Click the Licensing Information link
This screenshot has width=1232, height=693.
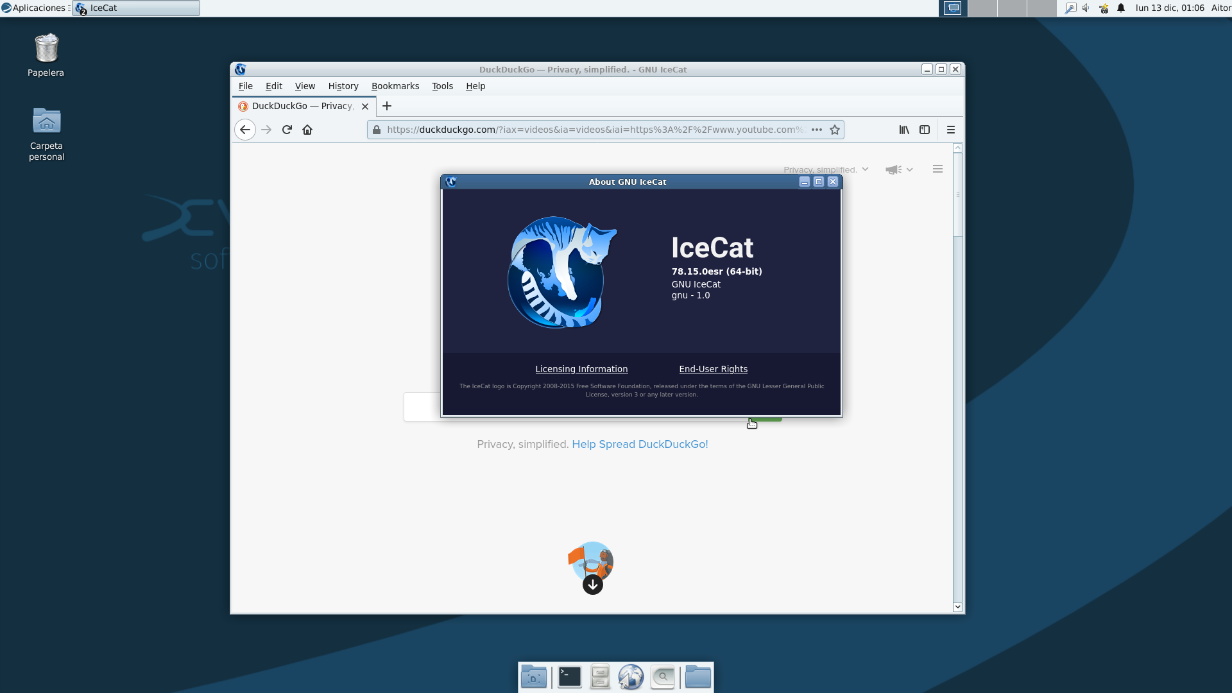pos(581,369)
